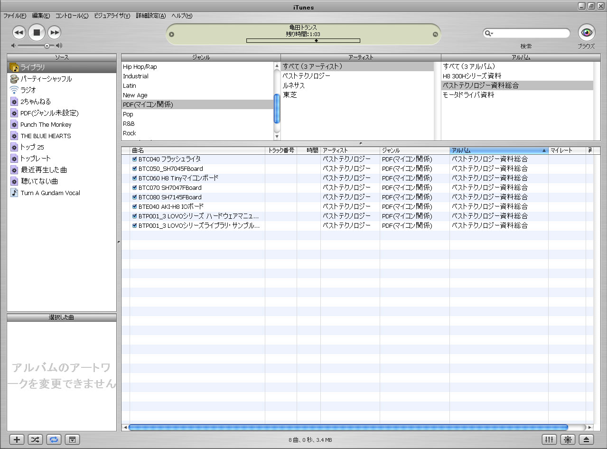Uncheck the BTP001_3 LOVOシリーズ ハードウェアマニュ track

135,216
